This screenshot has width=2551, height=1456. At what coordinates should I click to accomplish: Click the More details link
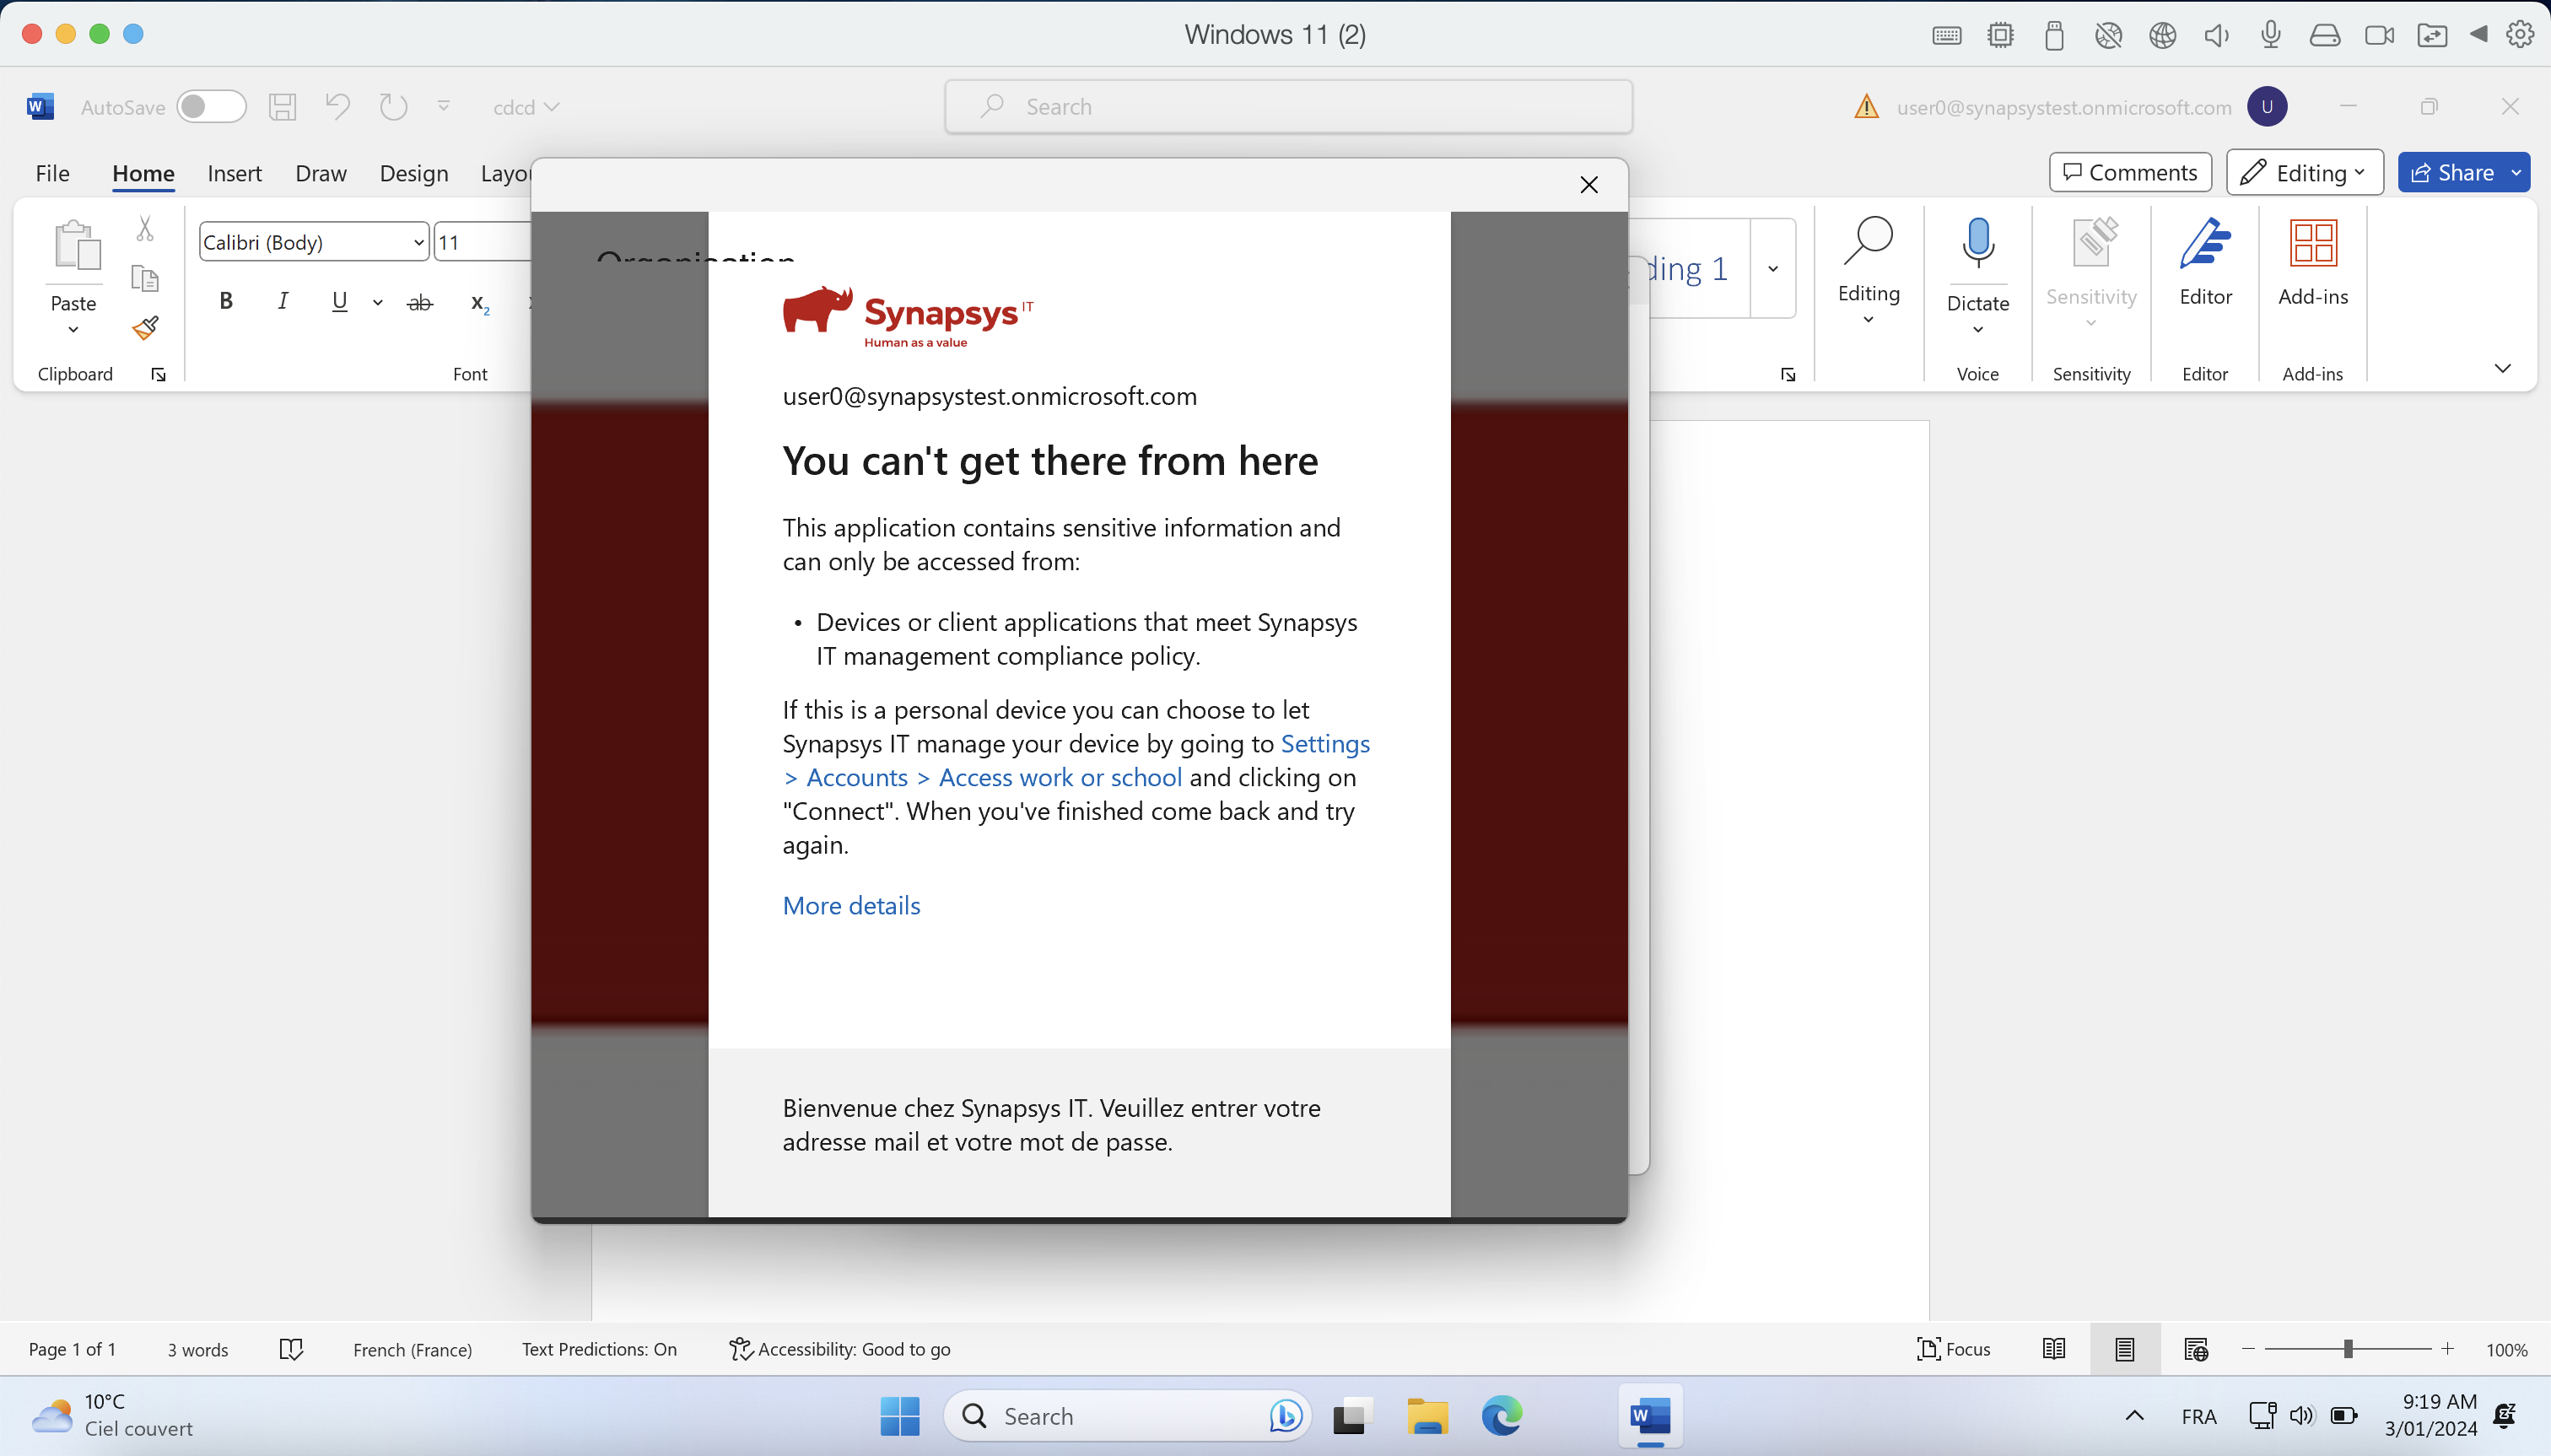[x=851, y=905]
